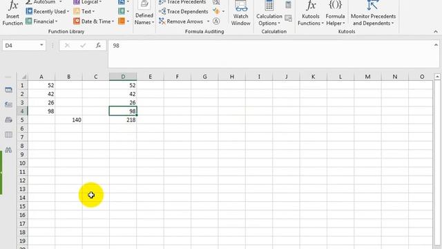Click the Error Checking icon
This screenshot has width=442, height=249.
(216, 12)
